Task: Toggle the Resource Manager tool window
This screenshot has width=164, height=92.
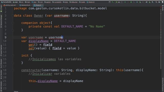Action: pyautogui.click(x=1, y=21)
